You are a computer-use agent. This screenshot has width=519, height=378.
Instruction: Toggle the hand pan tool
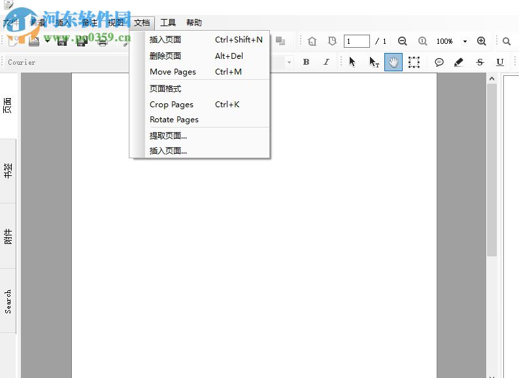pos(393,62)
